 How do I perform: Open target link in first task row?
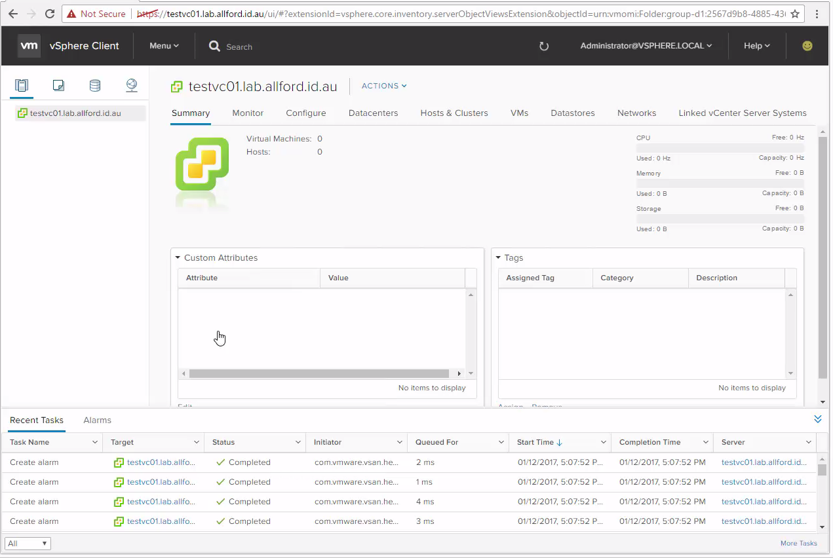[x=161, y=462]
